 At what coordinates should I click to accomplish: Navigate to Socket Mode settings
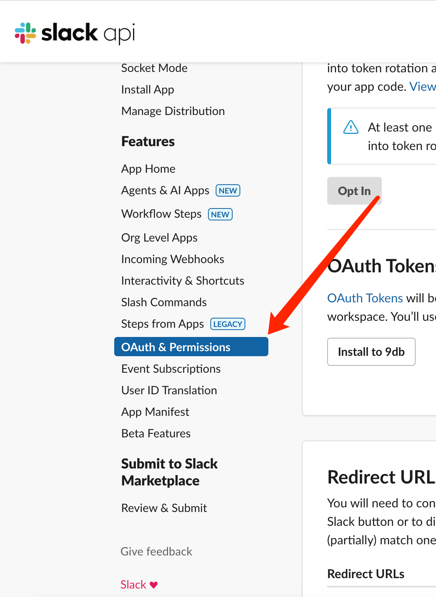click(154, 68)
